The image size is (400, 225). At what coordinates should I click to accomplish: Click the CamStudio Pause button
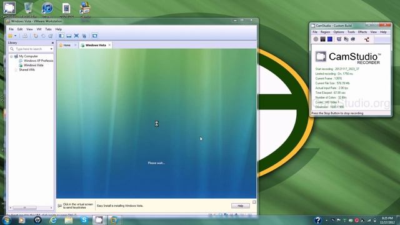click(x=322, y=39)
